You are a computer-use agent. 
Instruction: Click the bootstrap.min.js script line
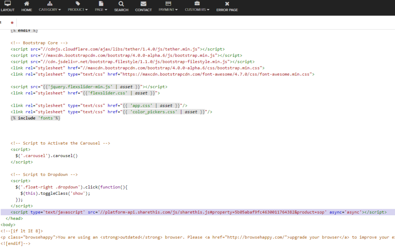tap(126, 55)
